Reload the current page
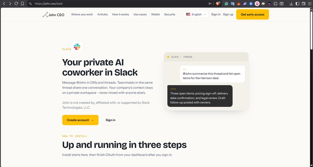The height and width of the screenshot is (167, 313). 16,3
